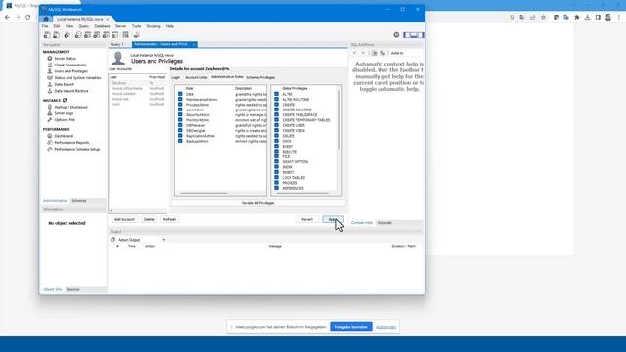Viewport: 626px width, 352px height.
Task: Click Freigabe beenden to stop sharing
Action: 351,327
